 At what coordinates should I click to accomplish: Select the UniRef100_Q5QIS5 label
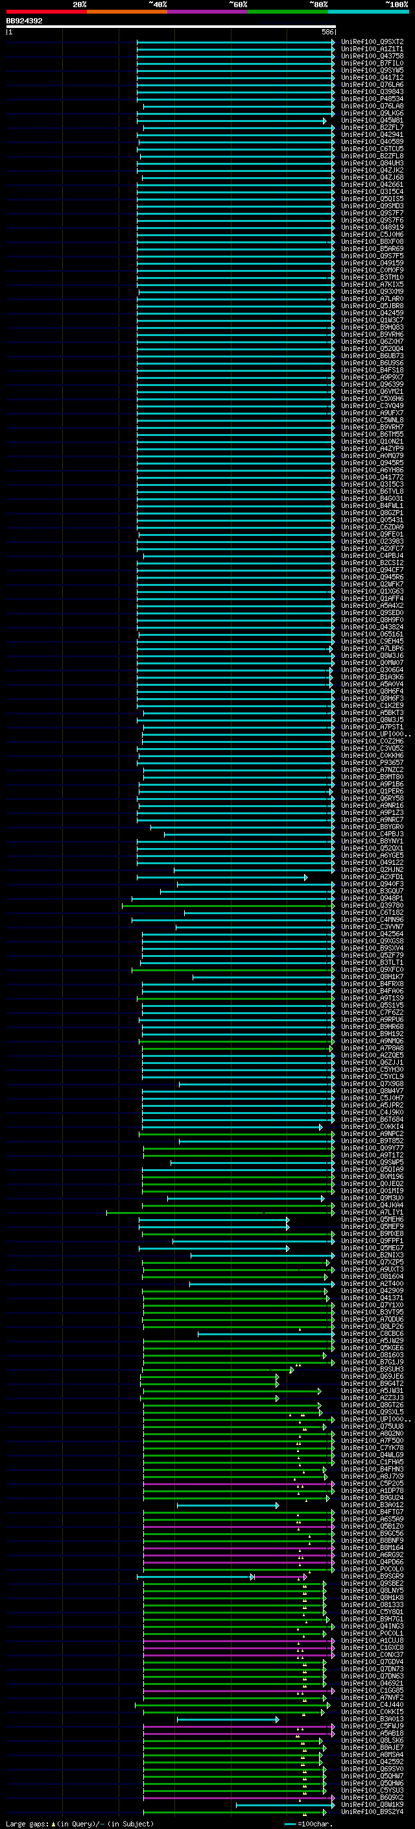pos(372,199)
